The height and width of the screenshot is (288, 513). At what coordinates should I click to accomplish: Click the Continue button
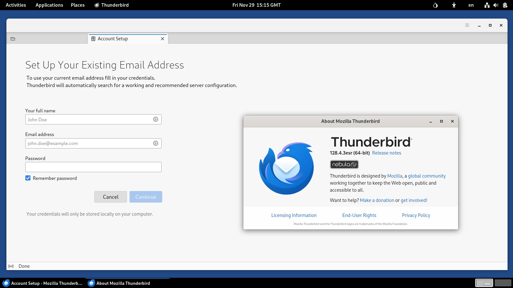(x=146, y=197)
